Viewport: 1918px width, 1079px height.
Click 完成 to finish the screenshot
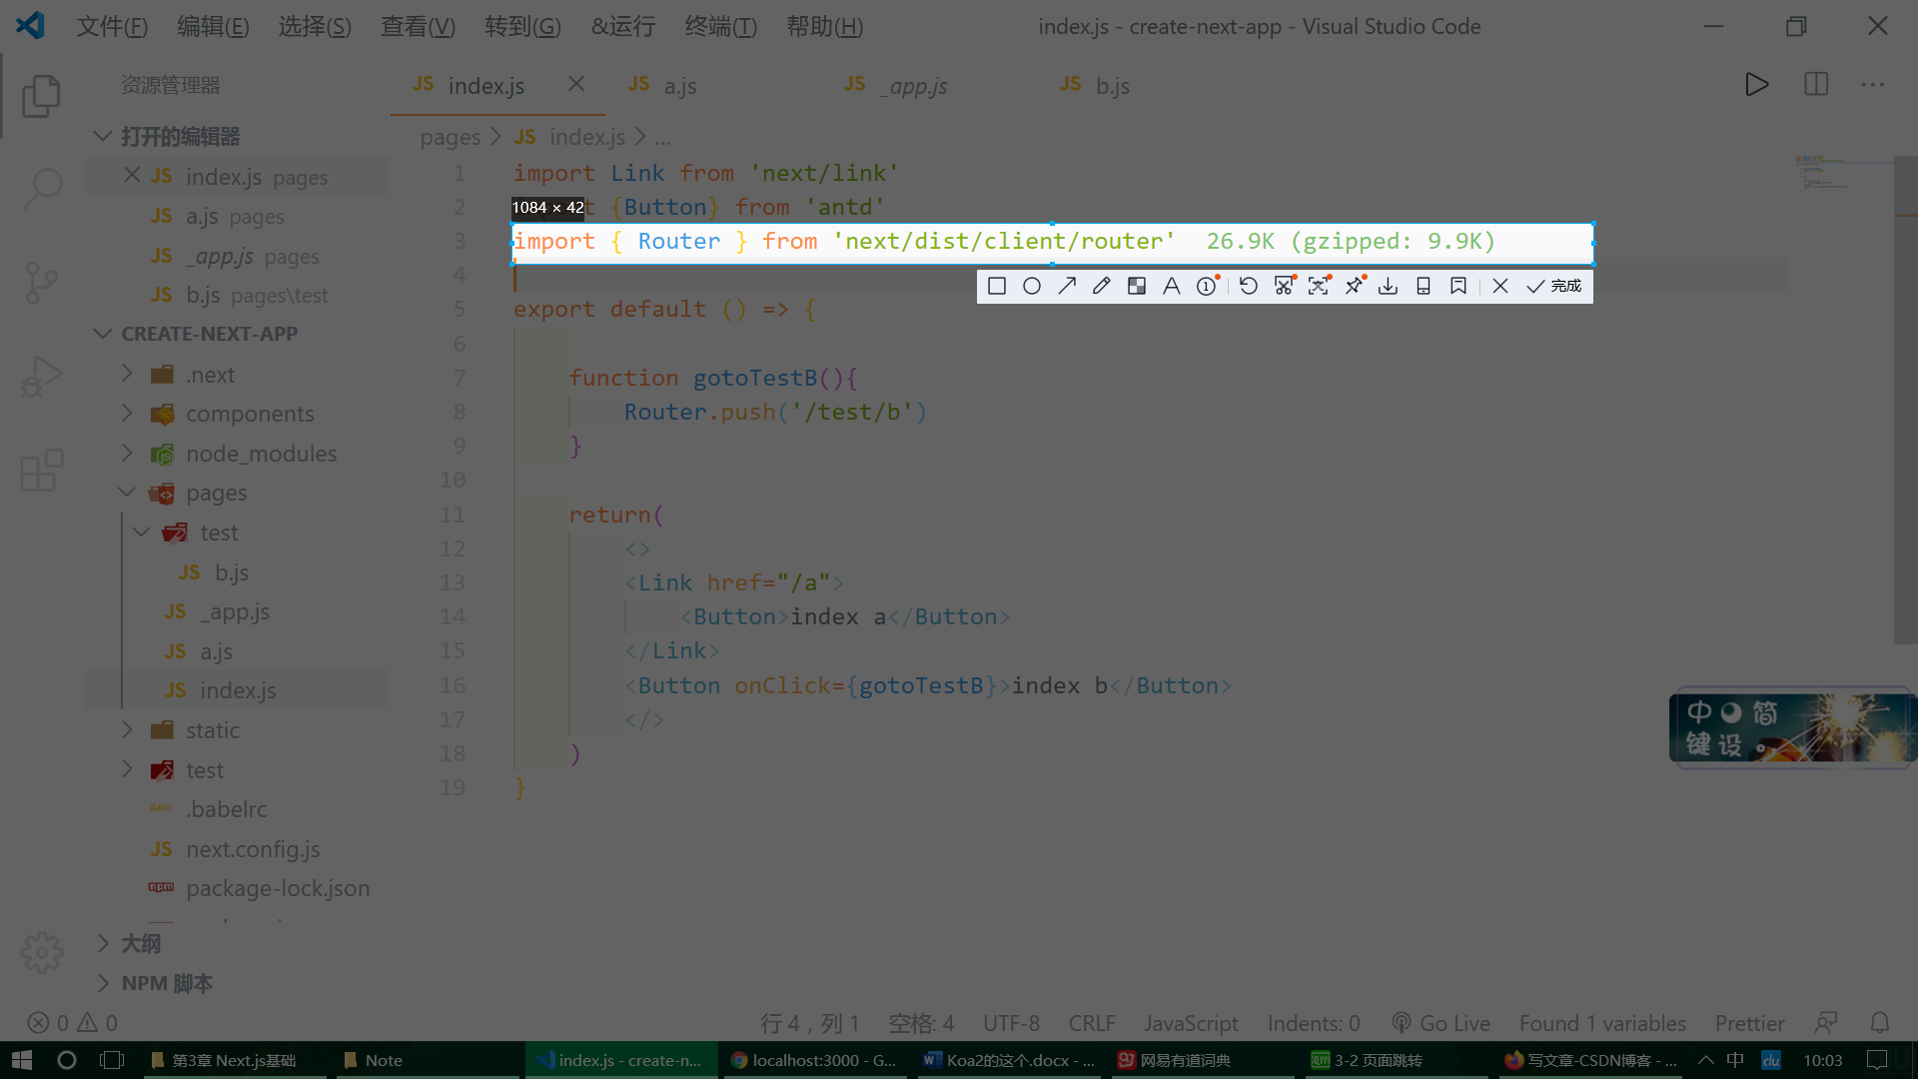1554,287
